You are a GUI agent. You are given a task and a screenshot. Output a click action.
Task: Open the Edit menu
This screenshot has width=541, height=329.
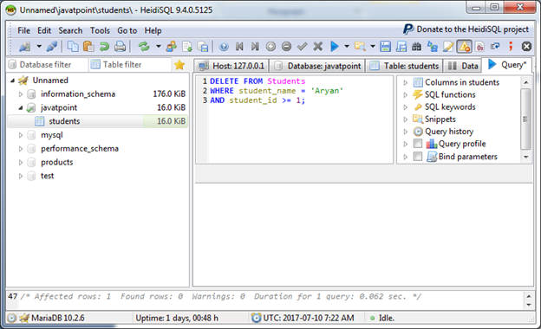click(44, 30)
